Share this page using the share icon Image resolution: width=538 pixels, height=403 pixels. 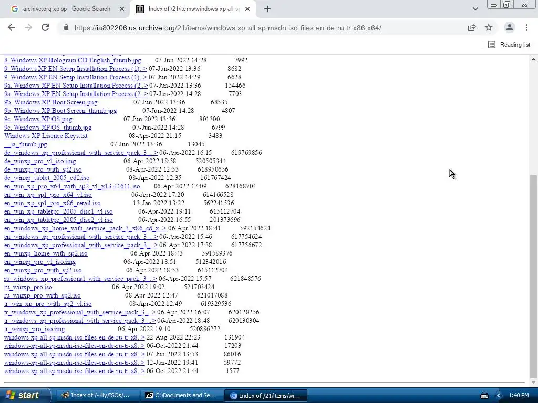pos(472,27)
